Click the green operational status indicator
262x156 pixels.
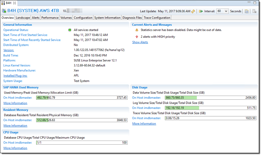click(x=70, y=30)
